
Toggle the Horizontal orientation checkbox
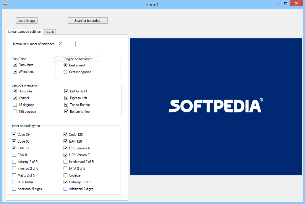(x=15, y=91)
